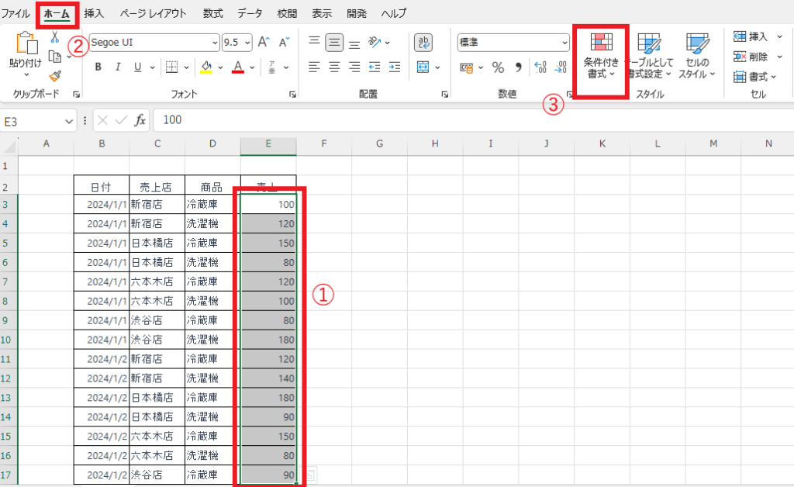Expand underline style dropdown arrow
Viewport: 794px width, 487px height.
152,67
